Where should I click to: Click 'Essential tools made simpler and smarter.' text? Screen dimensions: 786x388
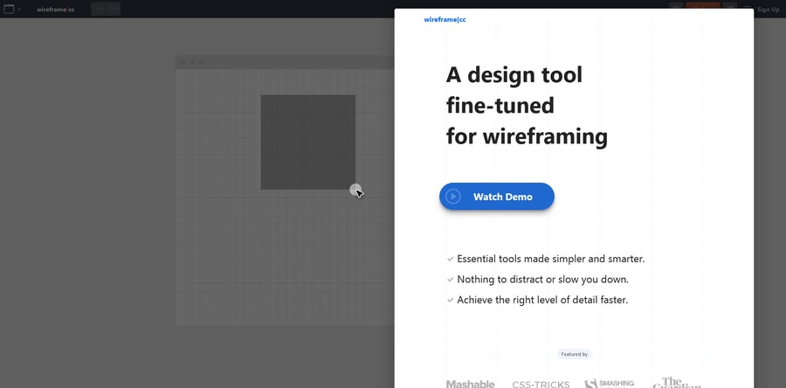tap(551, 260)
